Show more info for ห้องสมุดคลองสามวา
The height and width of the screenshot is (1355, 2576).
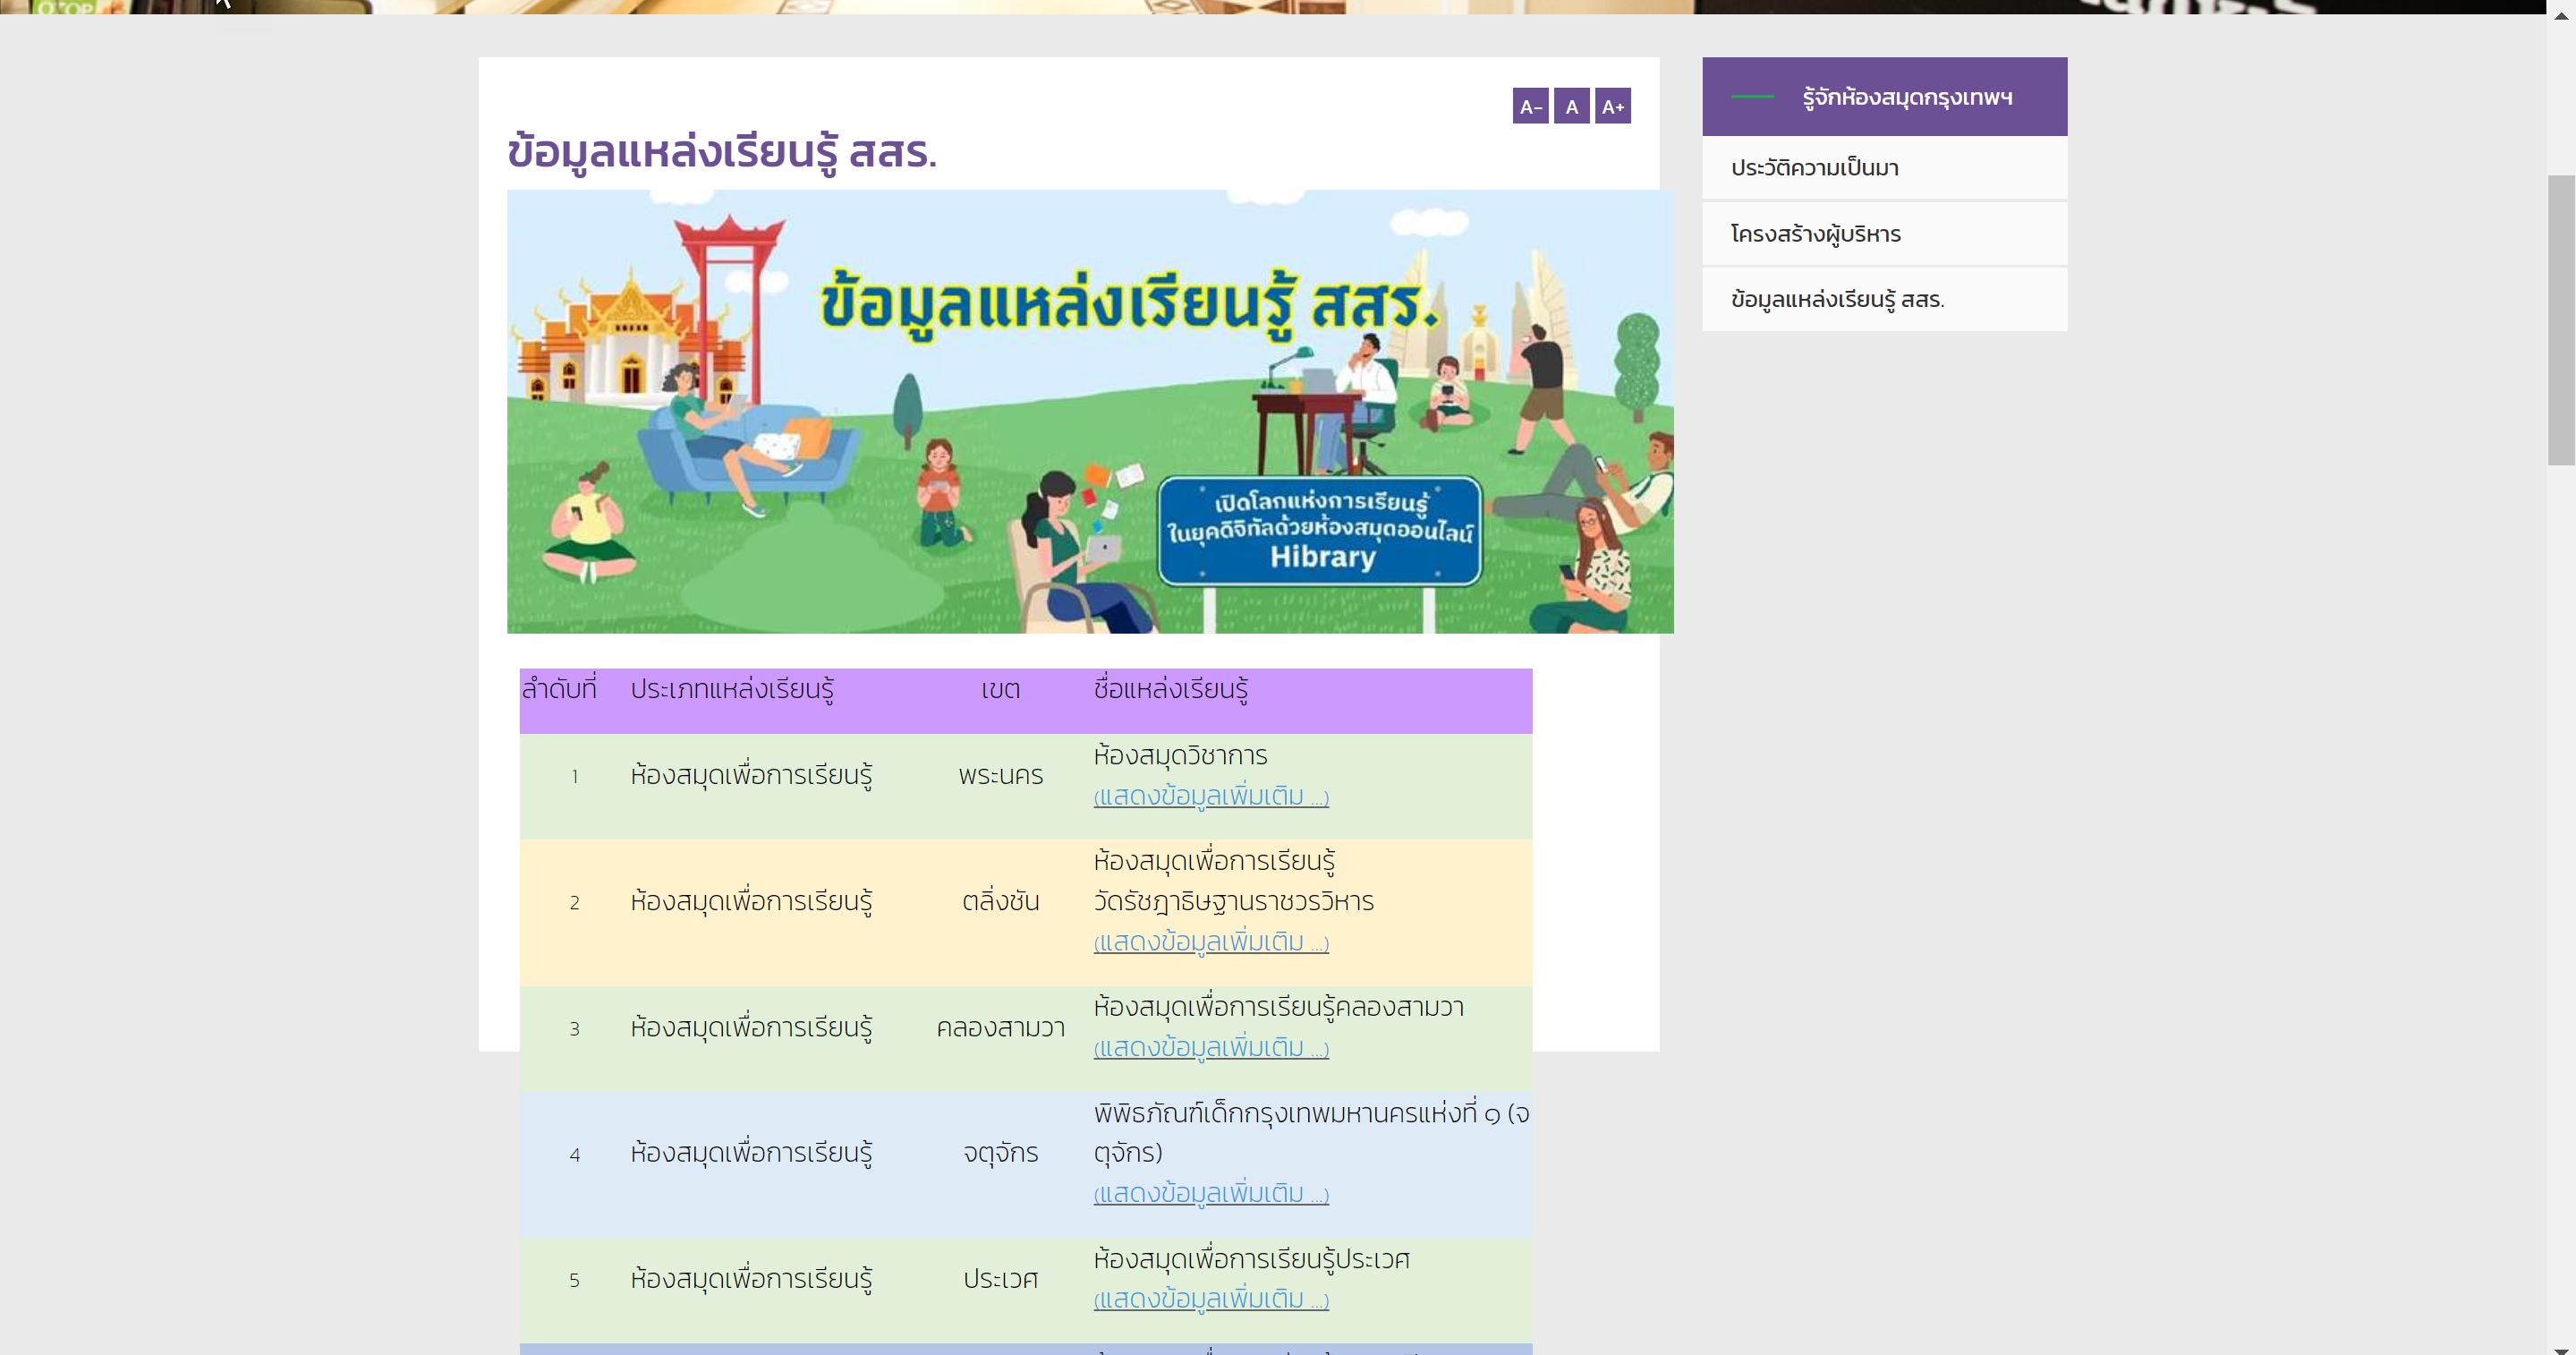tap(1210, 1047)
